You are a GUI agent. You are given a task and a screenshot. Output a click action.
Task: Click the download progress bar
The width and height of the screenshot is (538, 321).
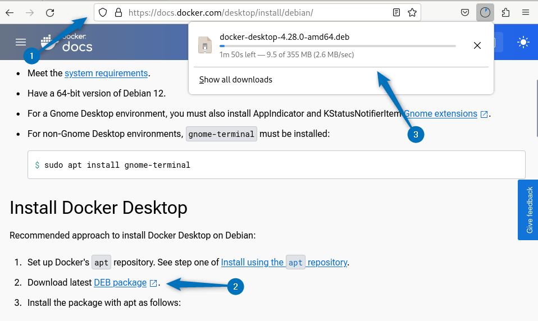coord(338,46)
